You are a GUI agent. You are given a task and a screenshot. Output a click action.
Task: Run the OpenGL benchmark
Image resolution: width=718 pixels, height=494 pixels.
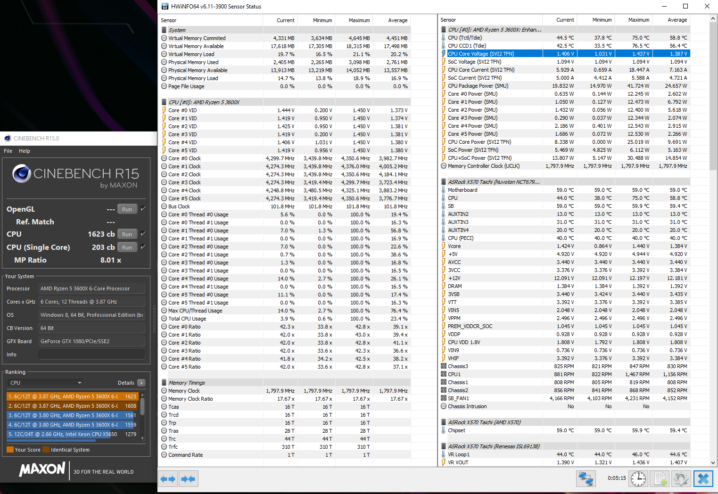tap(127, 209)
